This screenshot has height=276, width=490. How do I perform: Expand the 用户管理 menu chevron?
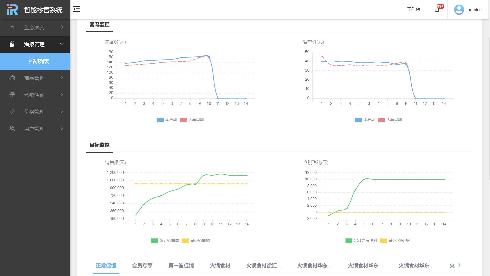pyautogui.click(x=62, y=128)
